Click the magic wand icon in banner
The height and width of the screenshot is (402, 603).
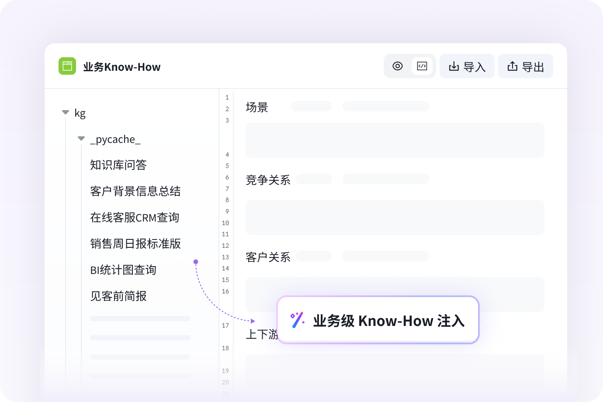(298, 320)
